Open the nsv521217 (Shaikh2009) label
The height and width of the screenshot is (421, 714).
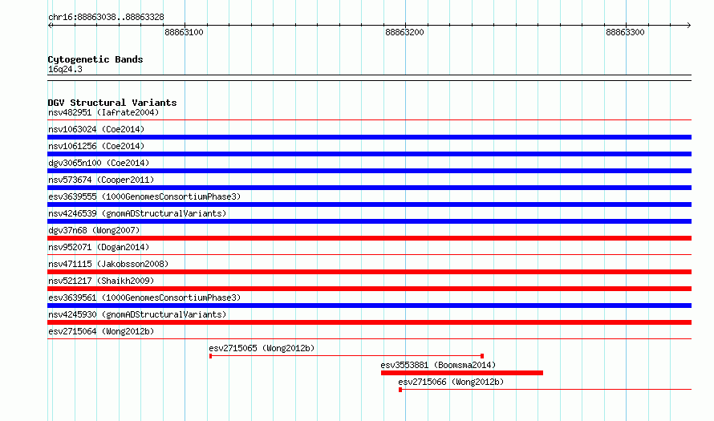point(101,281)
